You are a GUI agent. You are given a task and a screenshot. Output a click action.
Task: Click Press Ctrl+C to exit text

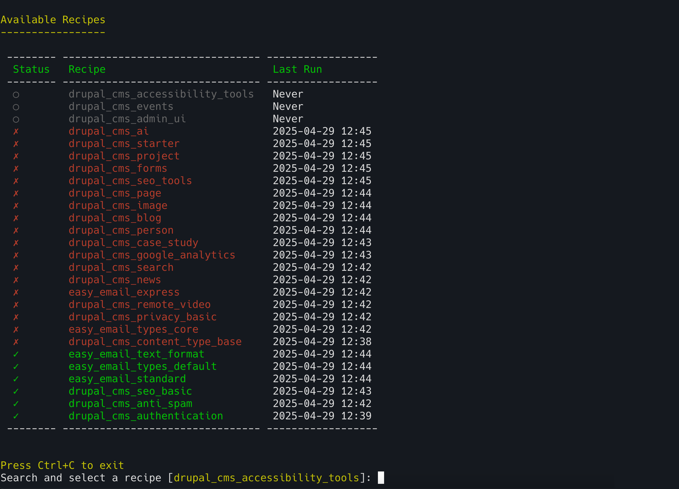coord(62,465)
